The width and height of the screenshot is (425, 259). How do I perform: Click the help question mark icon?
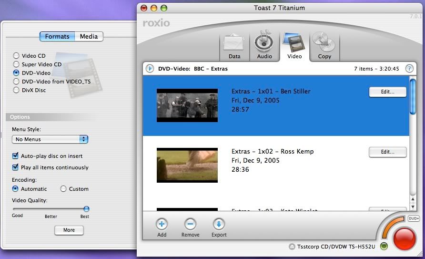[x=409, y=69]
